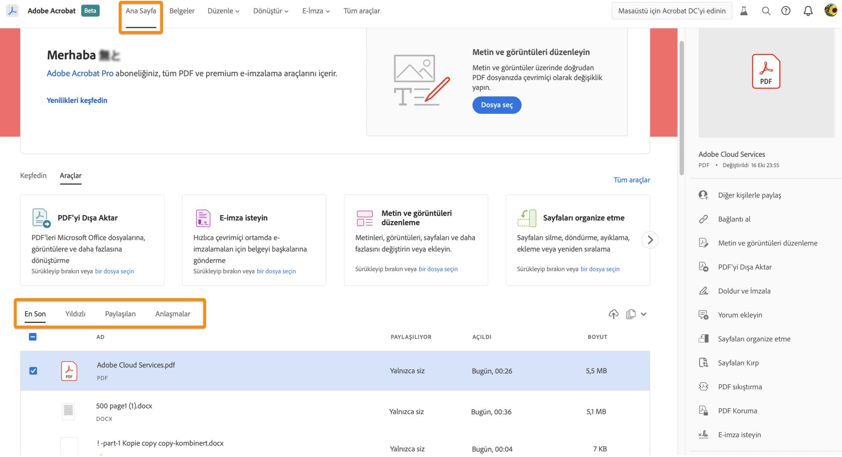Click the Tüm araçlar link above the cards
Viewport: 842px width, 457px height.
[x=631, y=181]
